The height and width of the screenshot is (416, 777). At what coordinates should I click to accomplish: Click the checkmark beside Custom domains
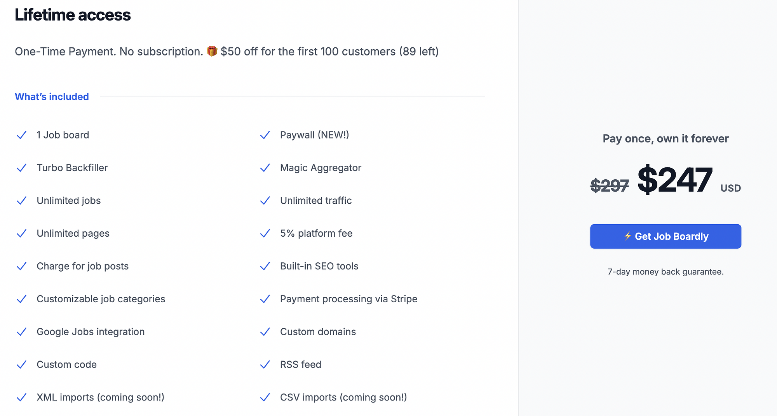(265, 332)
